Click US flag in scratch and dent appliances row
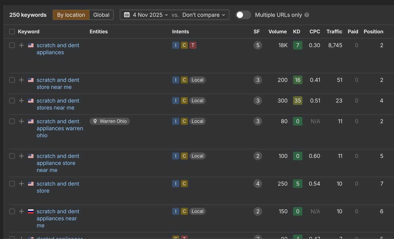394x239 pixels. 31,45
